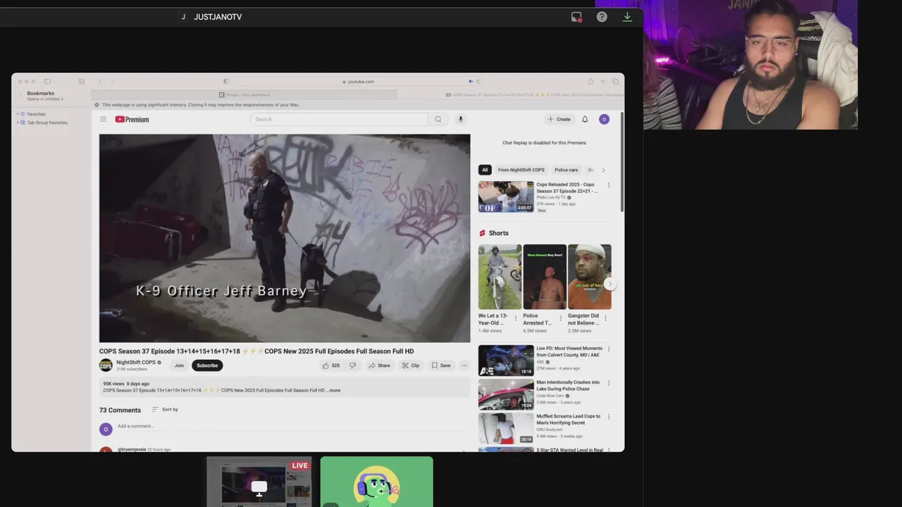902x507 pixels.
Task: Go back with Safari back arrow
Action: [100, 81]
